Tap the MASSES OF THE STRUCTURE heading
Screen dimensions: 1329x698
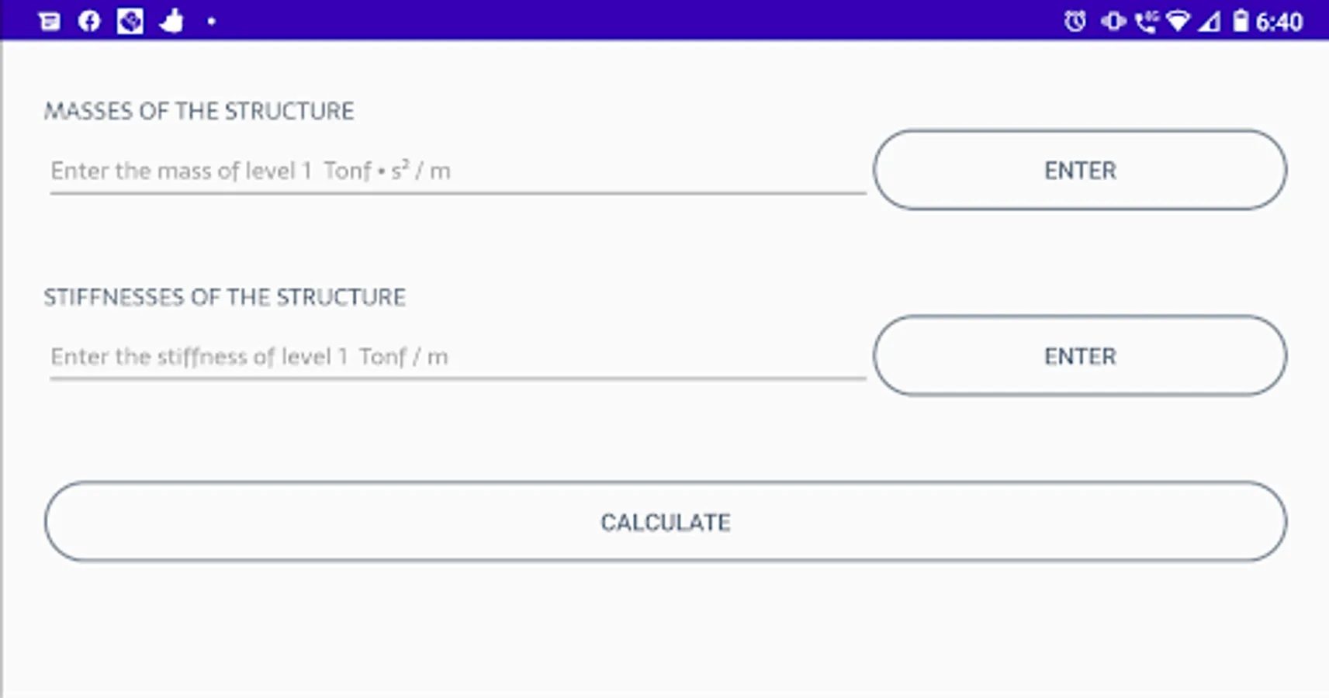coord(199,111)
